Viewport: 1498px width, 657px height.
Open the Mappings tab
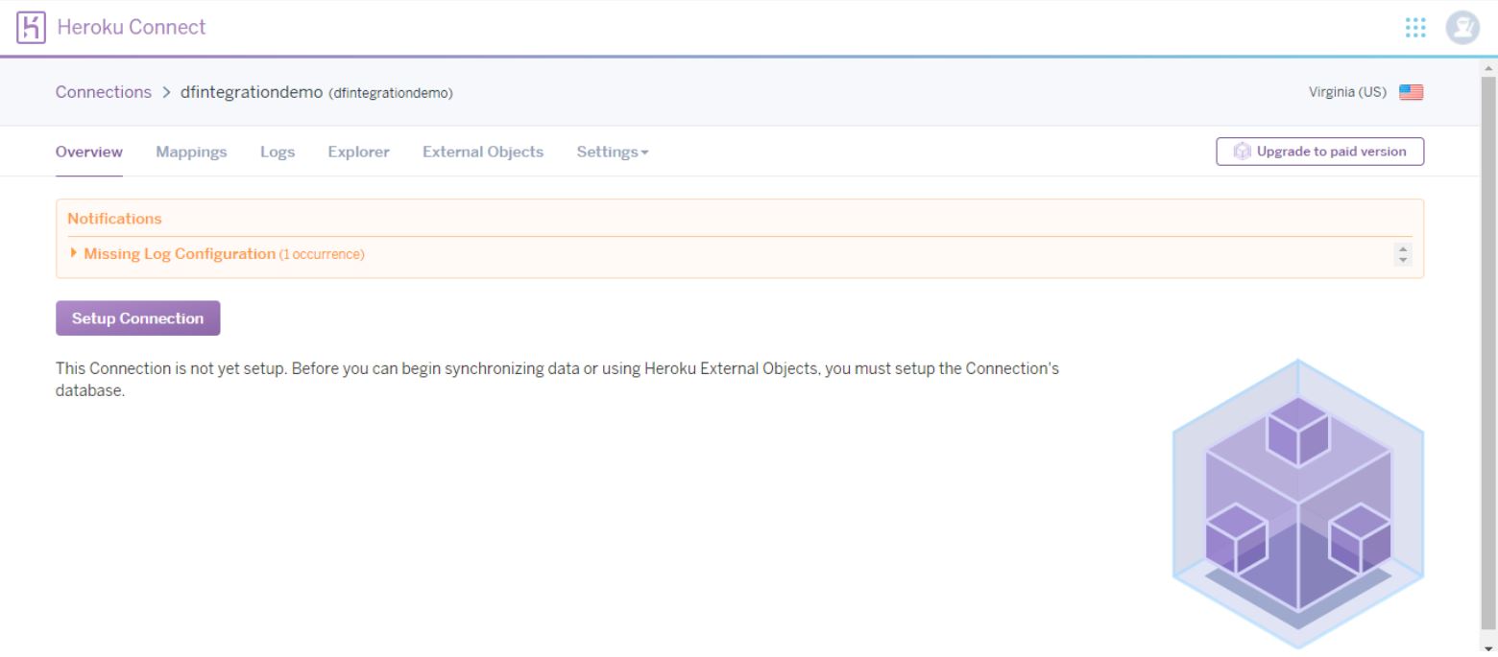[191, 152]
